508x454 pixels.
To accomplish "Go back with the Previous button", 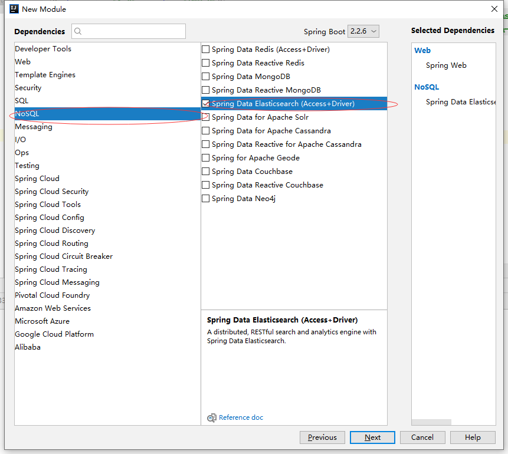I will pos(322,437).
